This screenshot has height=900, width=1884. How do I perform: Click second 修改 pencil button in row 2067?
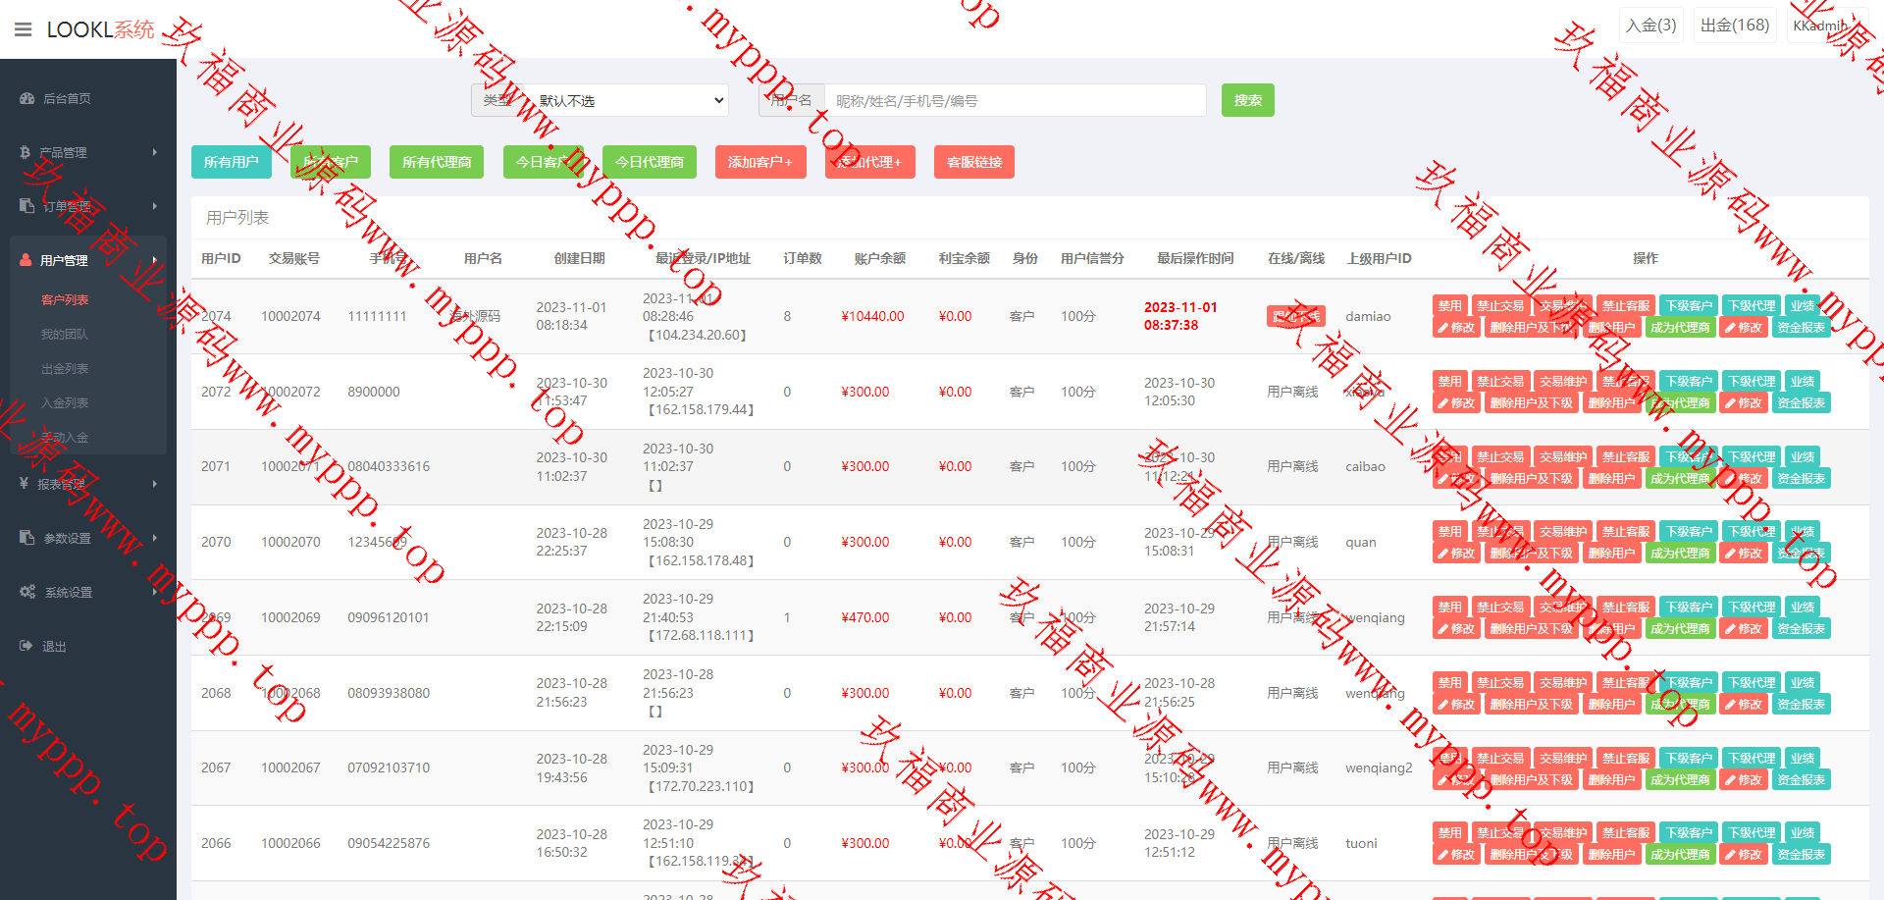[1744, 780]
